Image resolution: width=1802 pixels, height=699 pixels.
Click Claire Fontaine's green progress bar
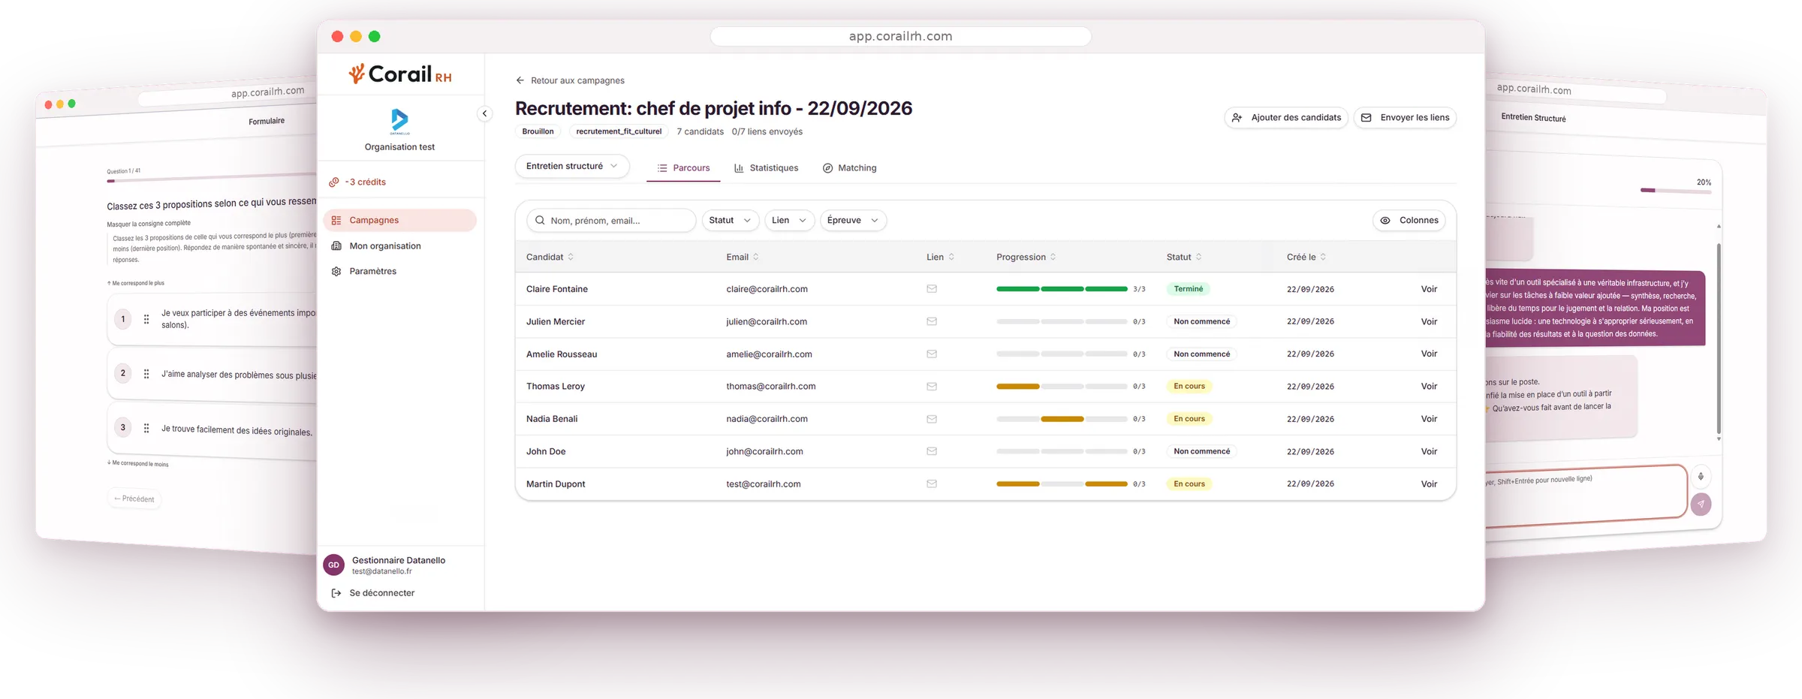tap(1061, 289)
